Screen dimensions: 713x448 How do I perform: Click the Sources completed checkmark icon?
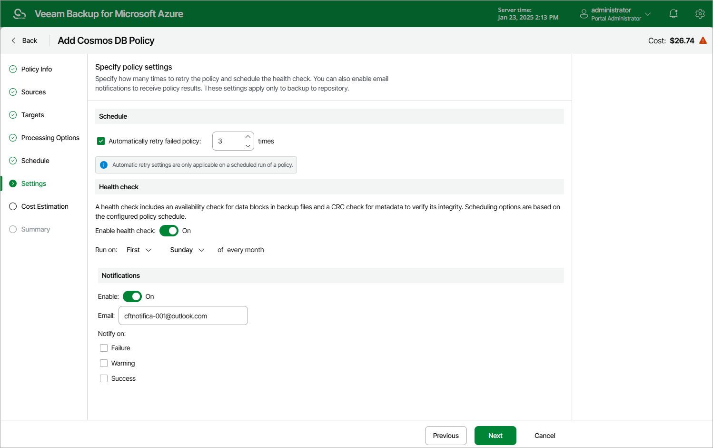(x=13, y=92)
